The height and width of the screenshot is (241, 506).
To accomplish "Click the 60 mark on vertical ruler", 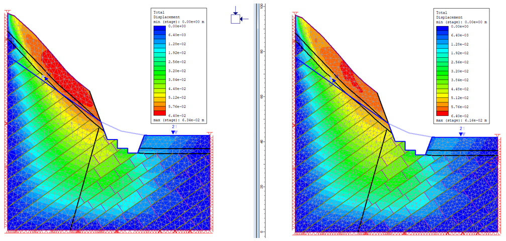I will [261, 96].
